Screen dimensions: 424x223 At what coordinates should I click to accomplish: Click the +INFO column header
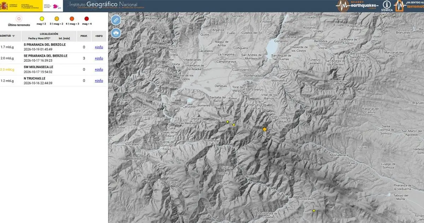click(x=99, y=36)
